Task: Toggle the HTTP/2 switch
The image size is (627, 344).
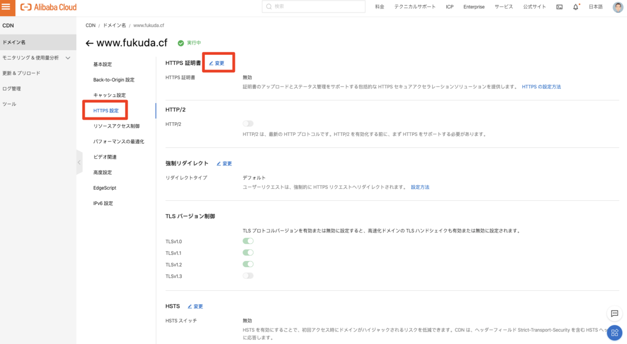Action: (248, 124)
